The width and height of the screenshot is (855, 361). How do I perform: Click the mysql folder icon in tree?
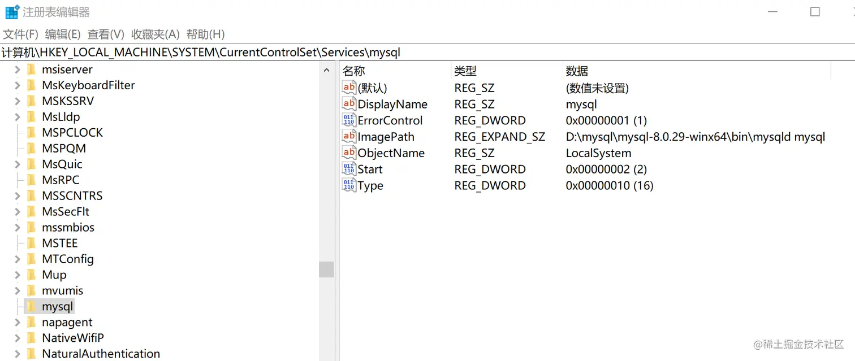pyautogui.click(x=32, y=307)
